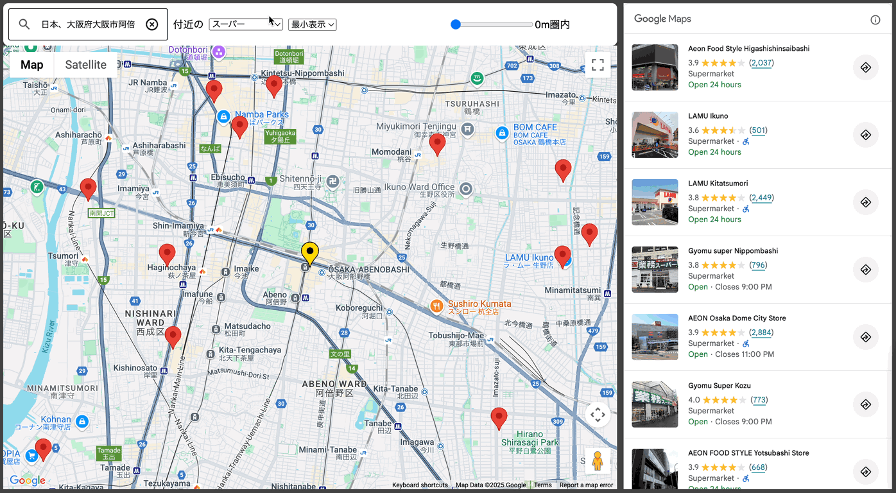Select Aeon Food Style Higashishinsaibashi title
This screenshot has height=493, width=896.
tap(748, 49)
